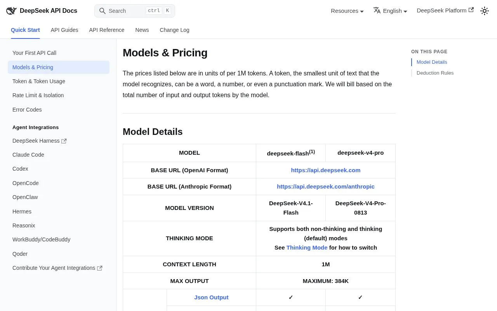Open Contribute Your Agent Integrations link
This screenshot has width=497, height=311.
(59, 268)
